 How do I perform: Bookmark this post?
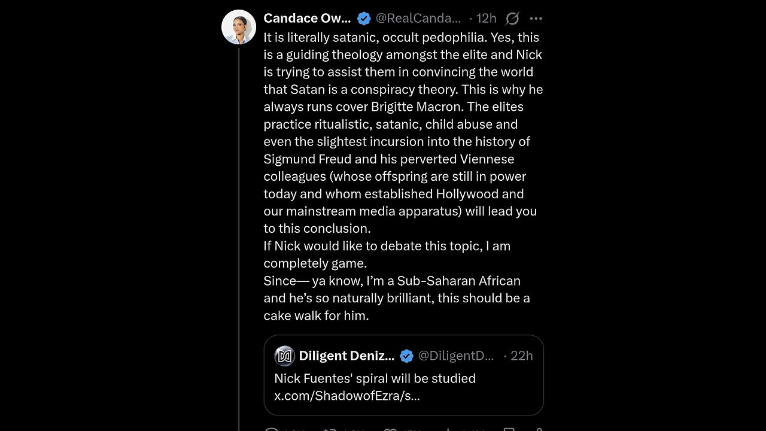click(x=508, y=429)
